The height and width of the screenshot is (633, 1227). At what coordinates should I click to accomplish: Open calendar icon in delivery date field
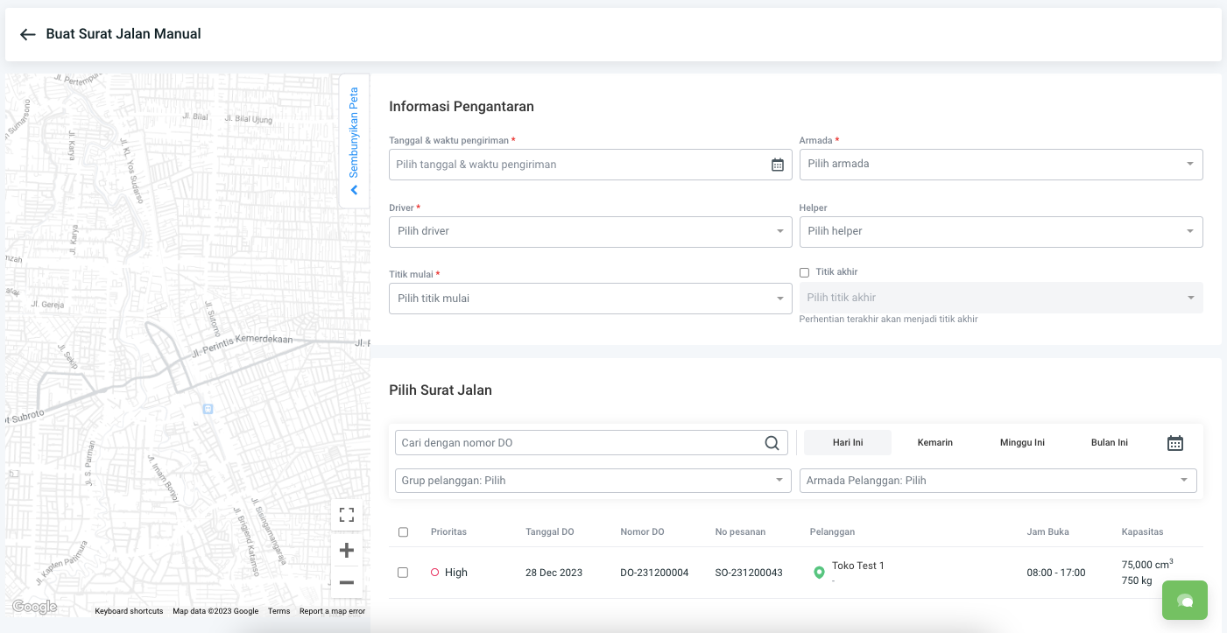777,165
